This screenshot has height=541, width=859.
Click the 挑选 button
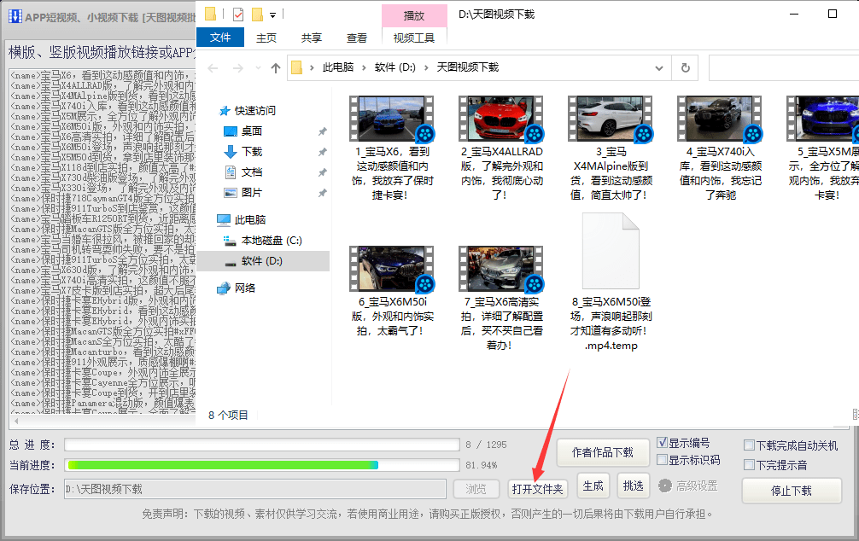pyautogui.click(x=634, y=486)
